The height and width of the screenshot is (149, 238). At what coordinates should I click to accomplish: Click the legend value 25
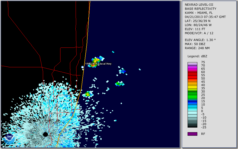click(203, 95)
